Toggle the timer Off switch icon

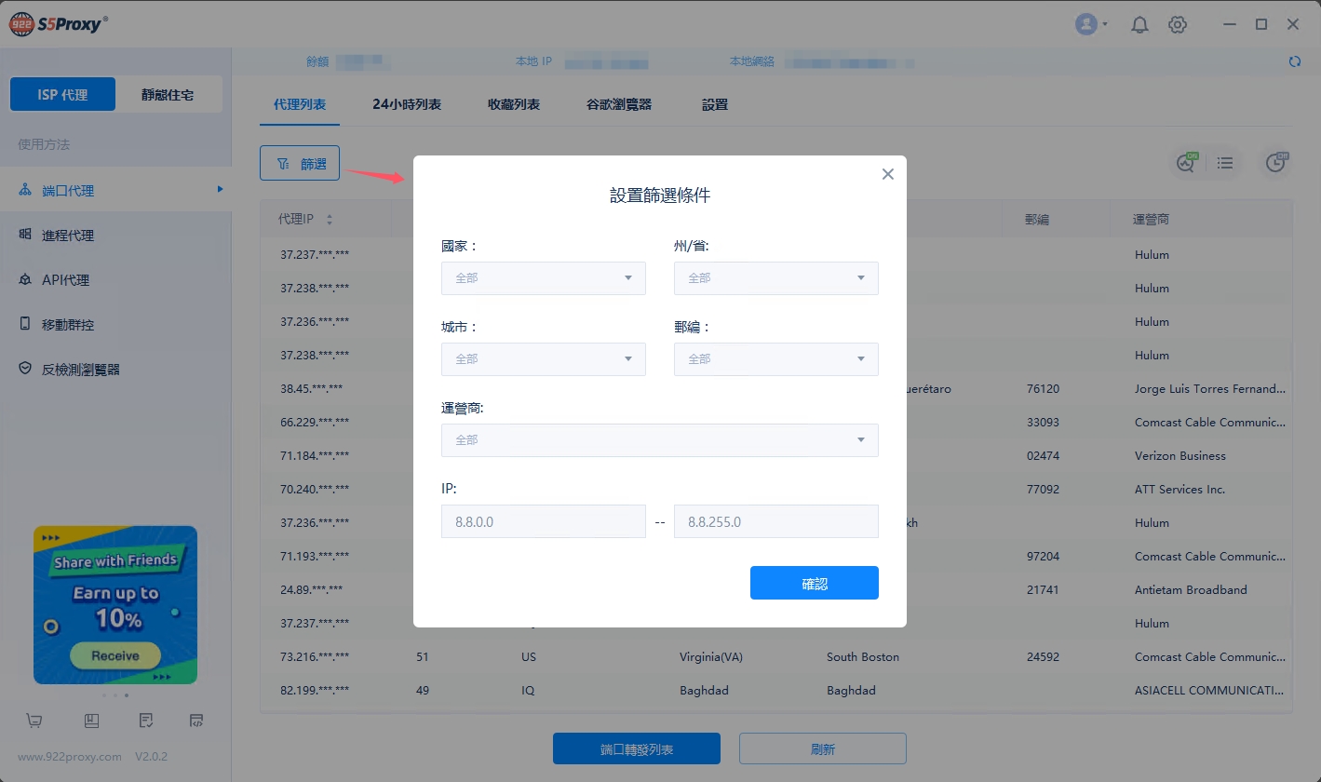1275,163
